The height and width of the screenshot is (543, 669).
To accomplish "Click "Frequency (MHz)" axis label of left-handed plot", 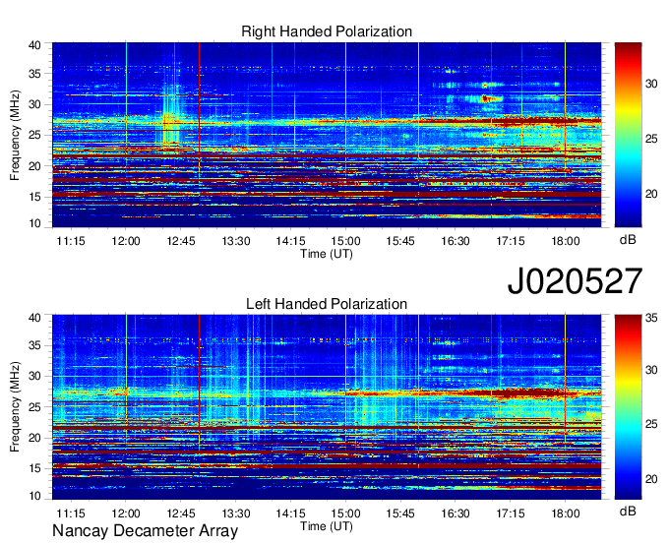I will click(x=15, y=407).
